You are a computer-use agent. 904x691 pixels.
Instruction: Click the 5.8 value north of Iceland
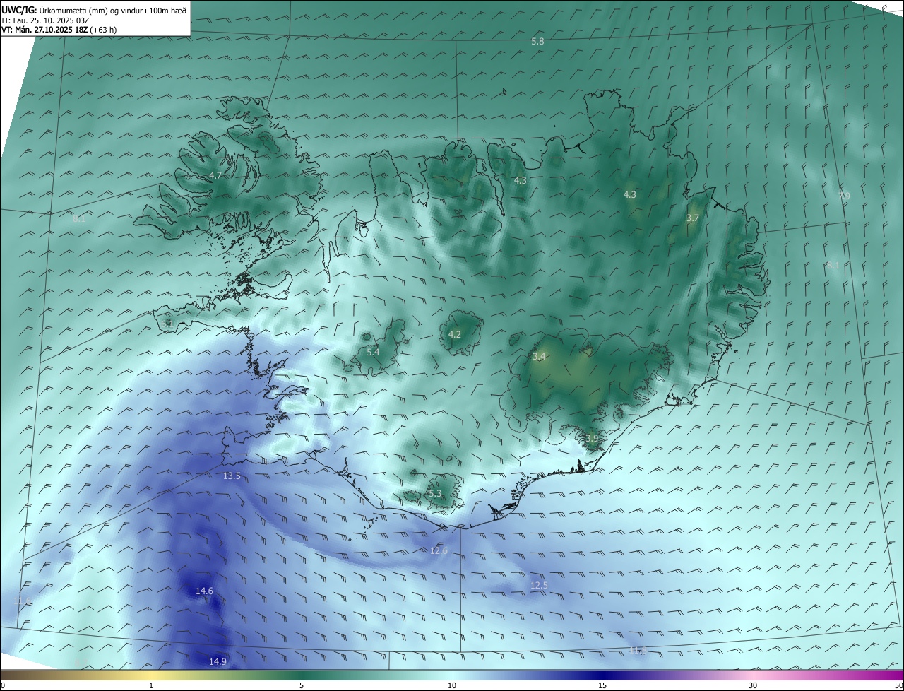tap(537, 42)
